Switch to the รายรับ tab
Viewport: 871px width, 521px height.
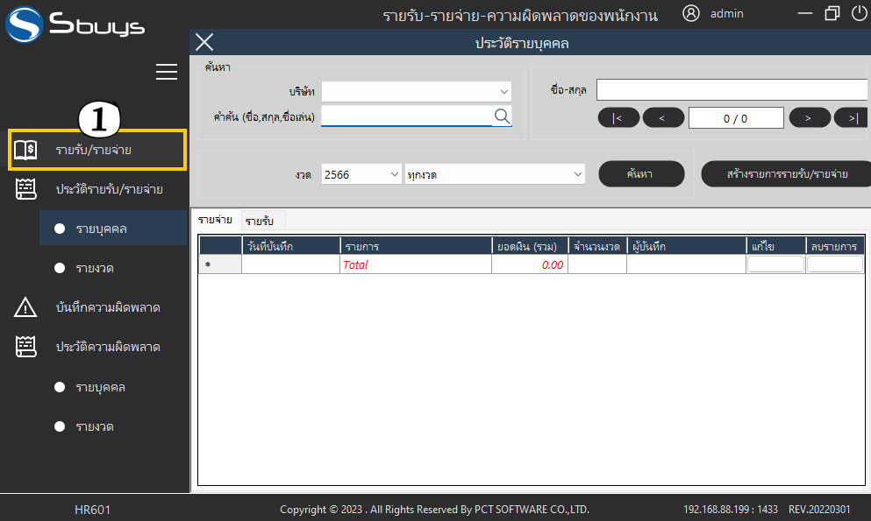[x=259, y=221]
